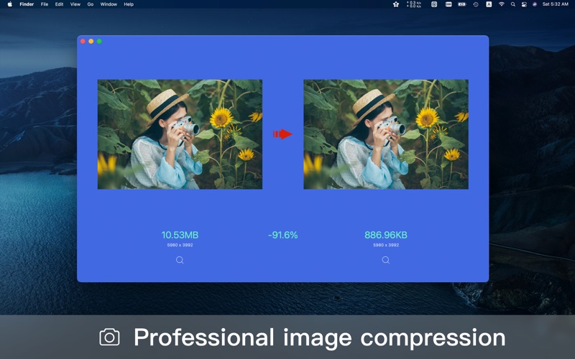Click the compressed image on the right
Screen dimensions: 575x359
pos(386,134)
